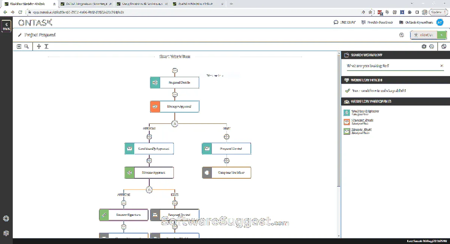Image resolution: width=450 pixels, height=244 pixels.
Task: Switch to the second browser tab
Action: 86,4
